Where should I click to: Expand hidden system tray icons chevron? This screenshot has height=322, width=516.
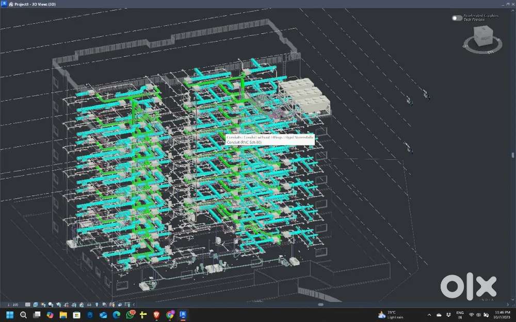pos(429,314)
